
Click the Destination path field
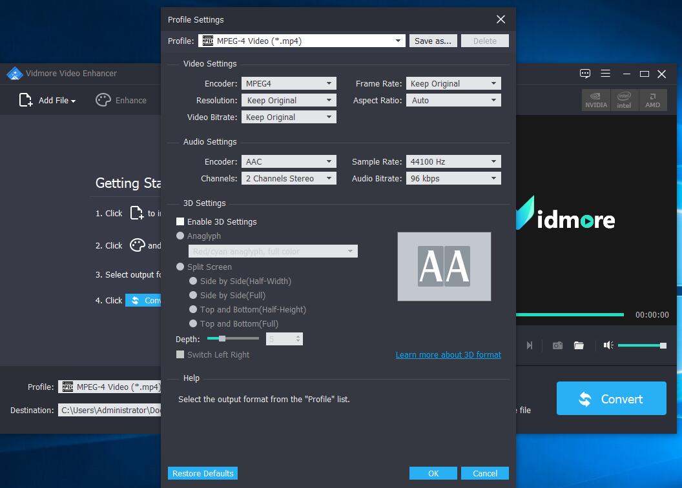(110, 410)
